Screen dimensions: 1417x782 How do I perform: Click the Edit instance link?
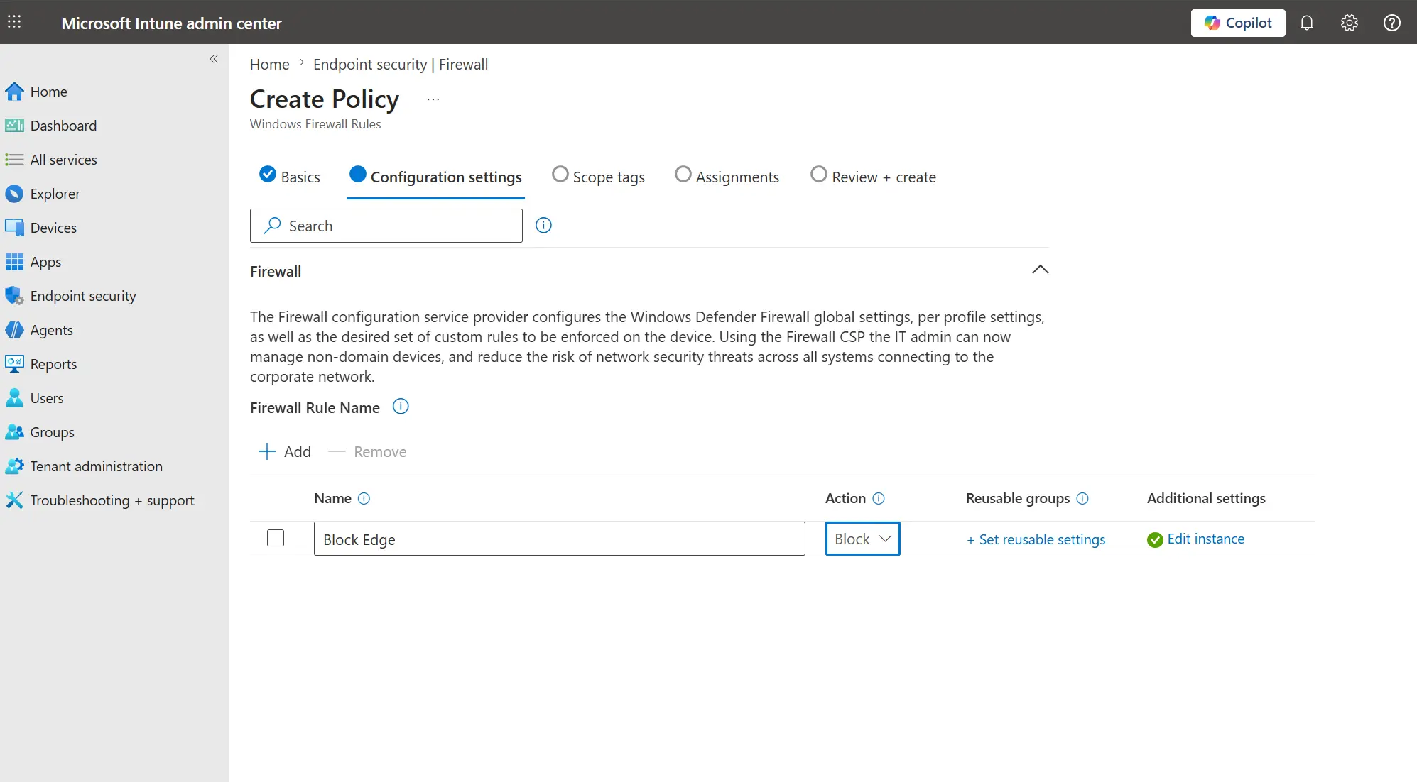1205,539
